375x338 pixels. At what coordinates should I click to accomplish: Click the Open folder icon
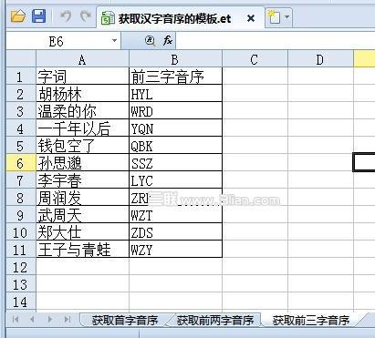click(x=18, y=16)
